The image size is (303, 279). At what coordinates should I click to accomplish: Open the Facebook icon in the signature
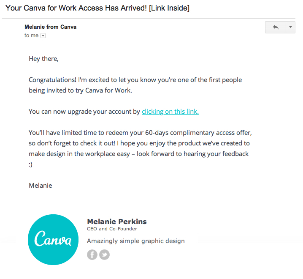[92, 254]
